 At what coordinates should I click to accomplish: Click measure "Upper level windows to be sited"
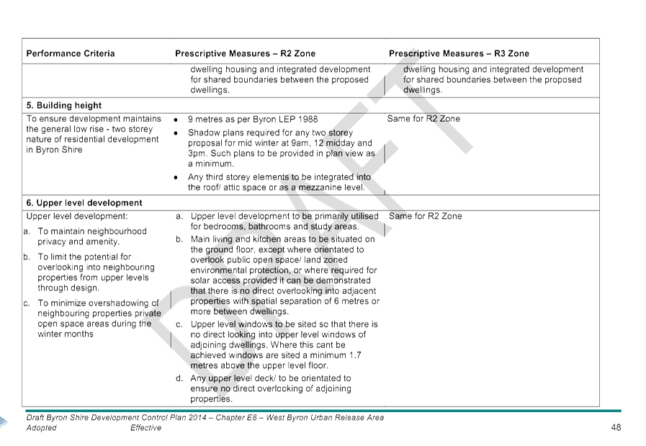[284, 344]
